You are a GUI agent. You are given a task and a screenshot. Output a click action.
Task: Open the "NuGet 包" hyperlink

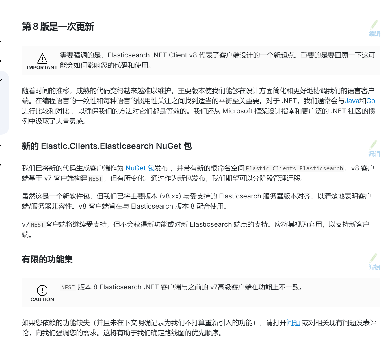click(140, 168)
